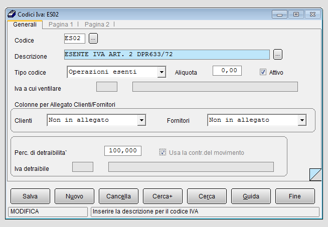Click the Iva detraibile code field

(x=83, y=167)
